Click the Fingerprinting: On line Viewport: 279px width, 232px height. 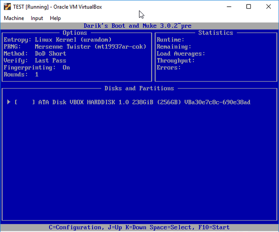point(37,68)
